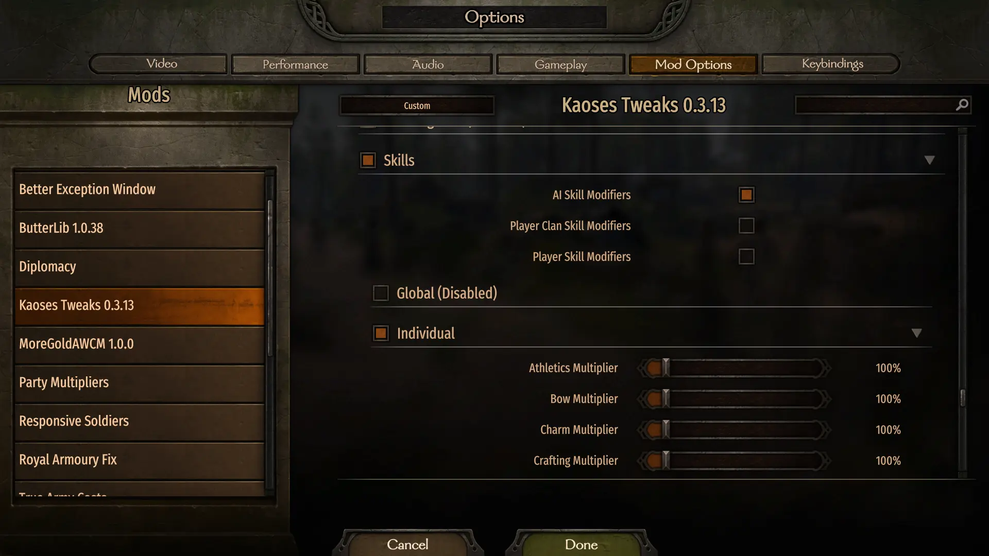Click the Kaoses Tweaks mod entry

coord(139,304)
